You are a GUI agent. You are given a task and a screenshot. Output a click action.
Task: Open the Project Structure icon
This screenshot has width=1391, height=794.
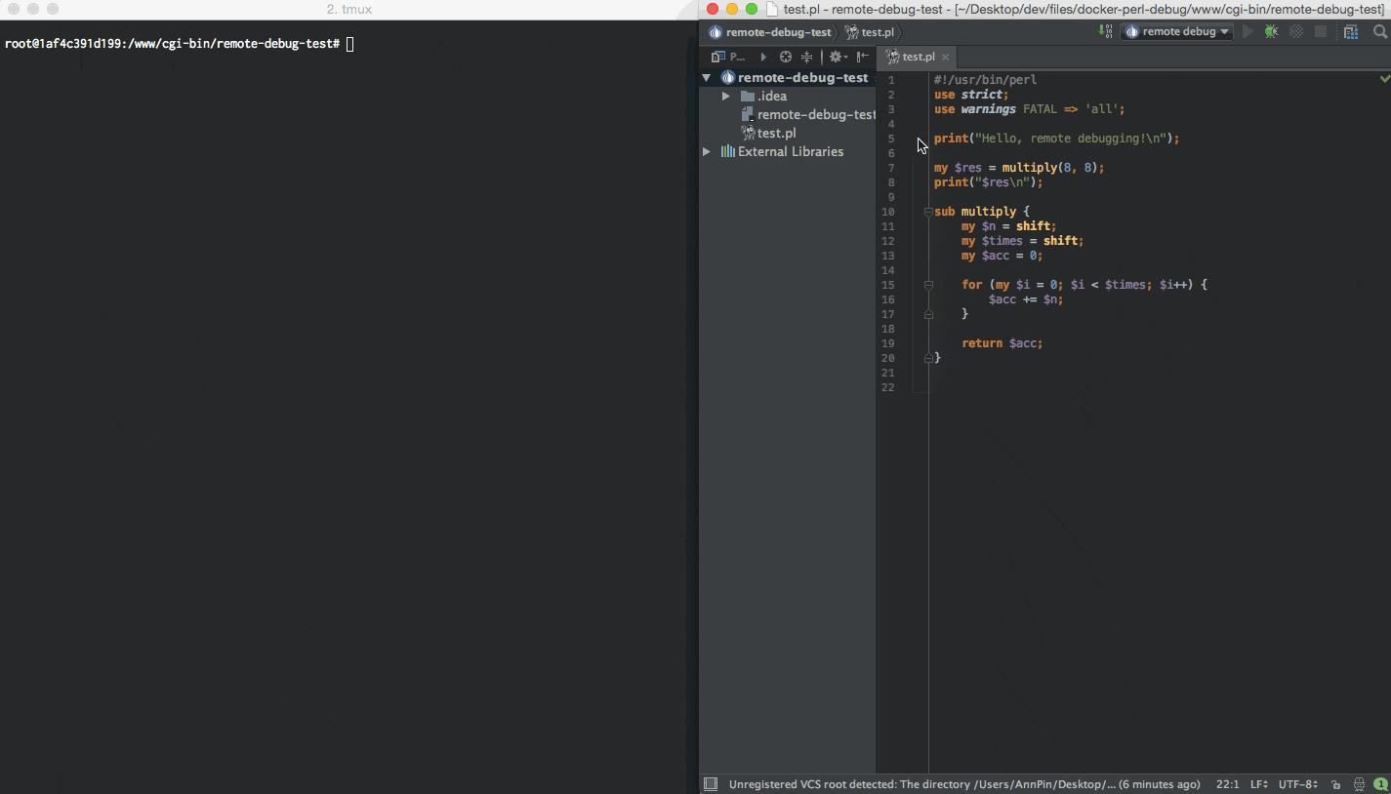click(1351, 31)
